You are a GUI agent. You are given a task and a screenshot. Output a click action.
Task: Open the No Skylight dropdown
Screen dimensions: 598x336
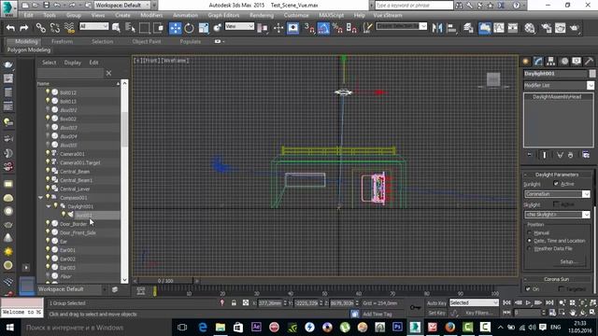click(x=557, y=215)
